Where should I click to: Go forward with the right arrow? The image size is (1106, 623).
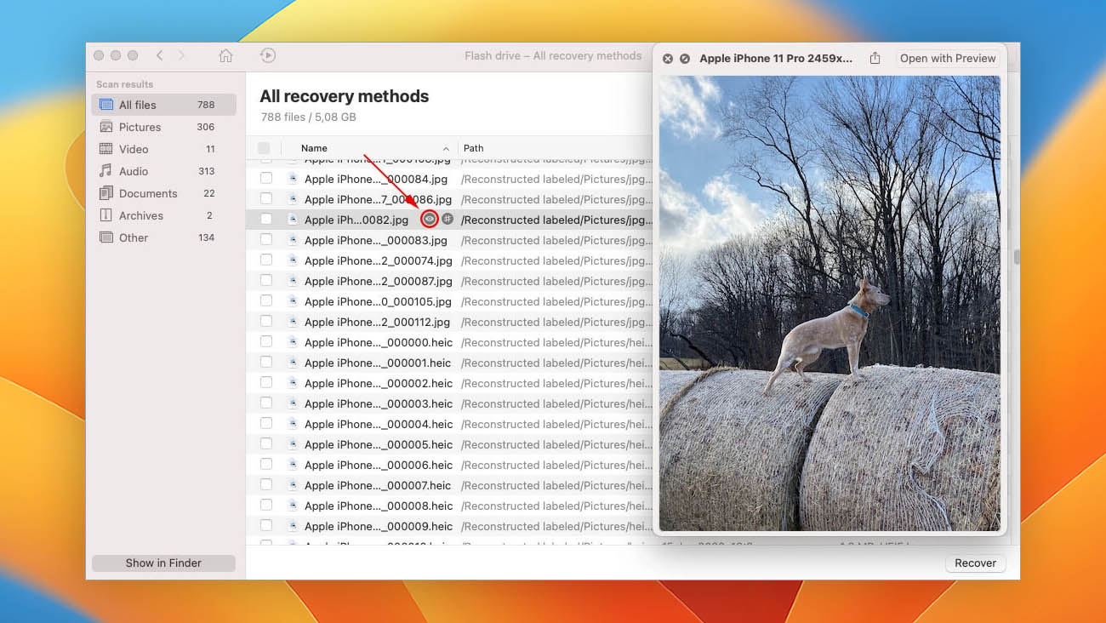[181, 55]
